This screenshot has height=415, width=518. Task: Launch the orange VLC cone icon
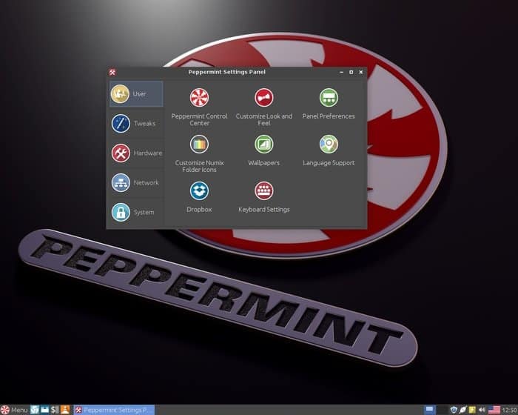coord(65,410)
